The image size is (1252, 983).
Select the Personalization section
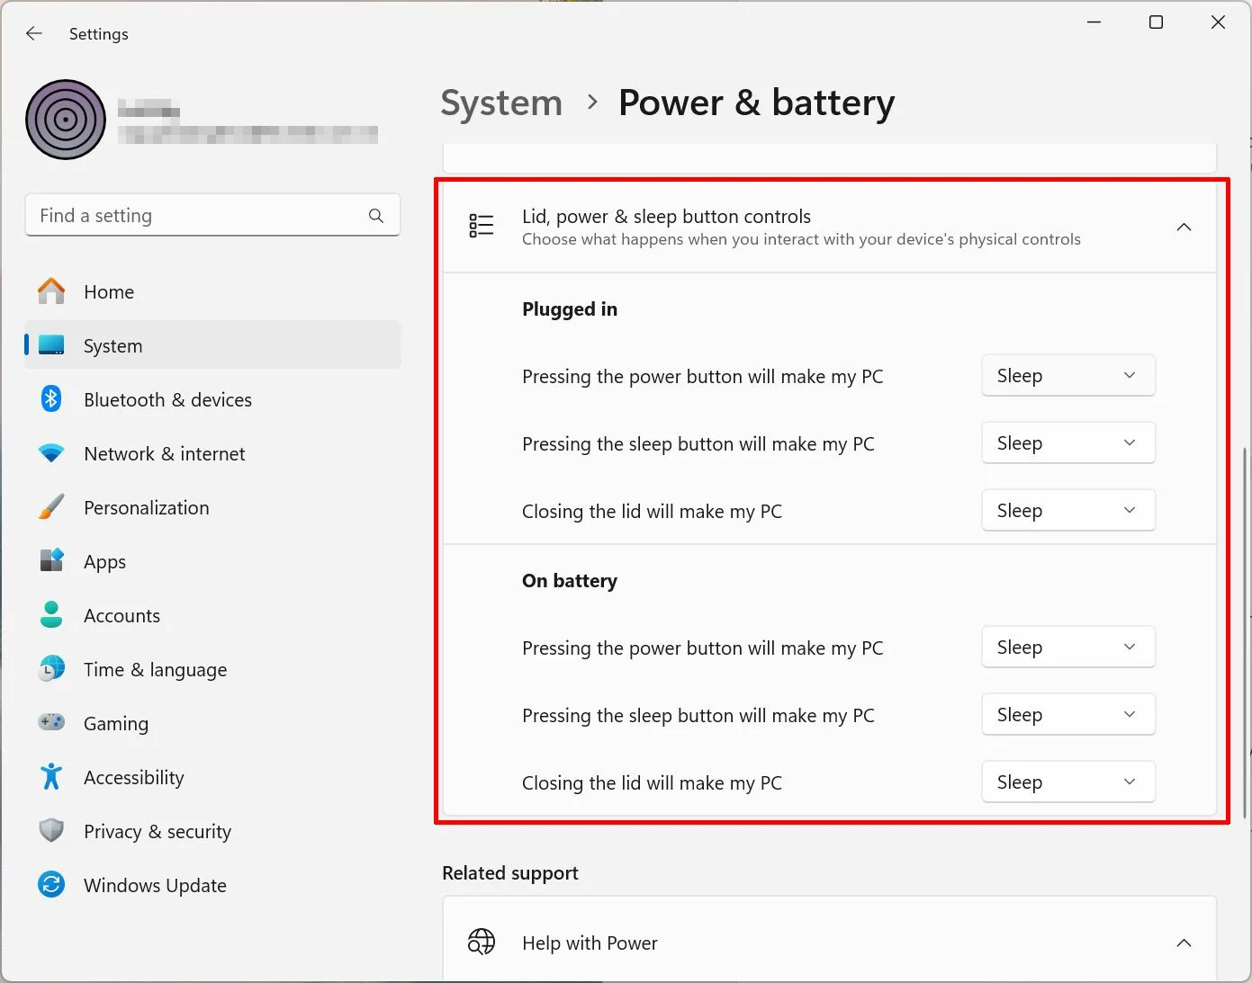[x=145, y=507]
